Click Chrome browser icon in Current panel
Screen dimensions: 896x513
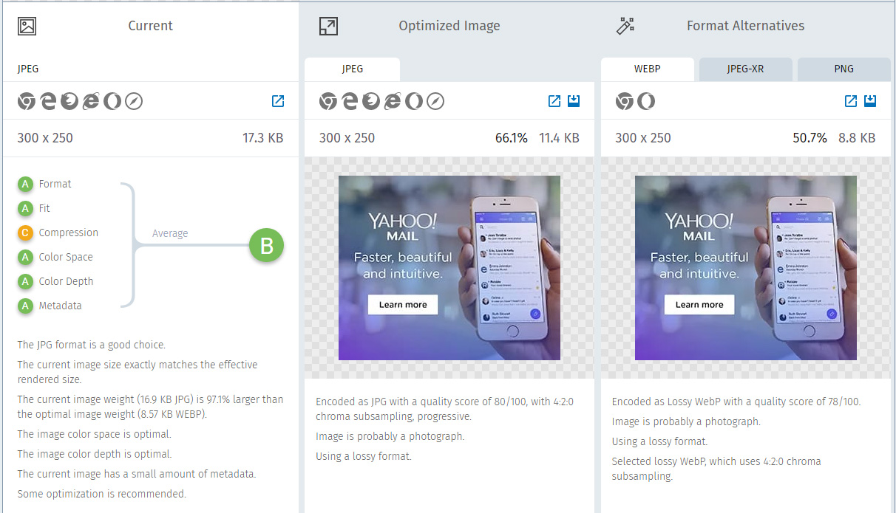(27, 101)
